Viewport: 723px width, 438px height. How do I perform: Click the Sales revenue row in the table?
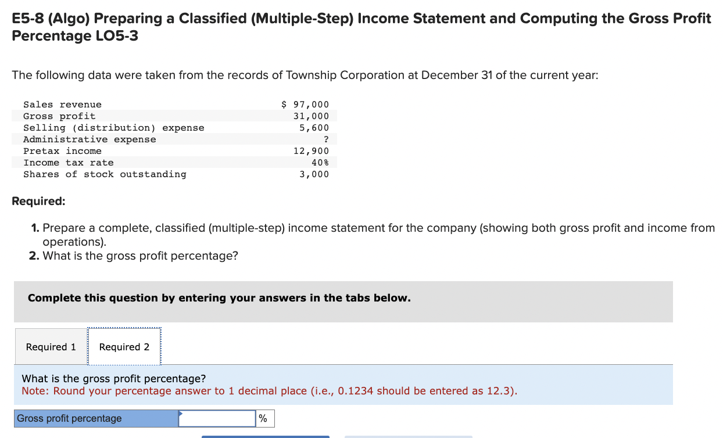[62, 104]
